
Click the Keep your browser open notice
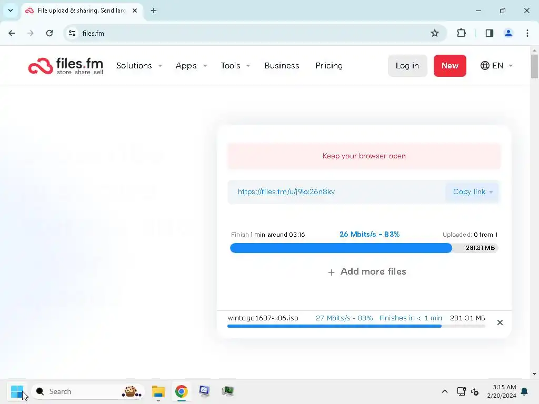364,156
